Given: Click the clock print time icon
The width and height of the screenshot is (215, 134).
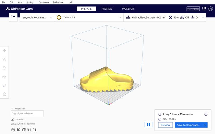Looking at the screenshot, I should pos(160,114).
